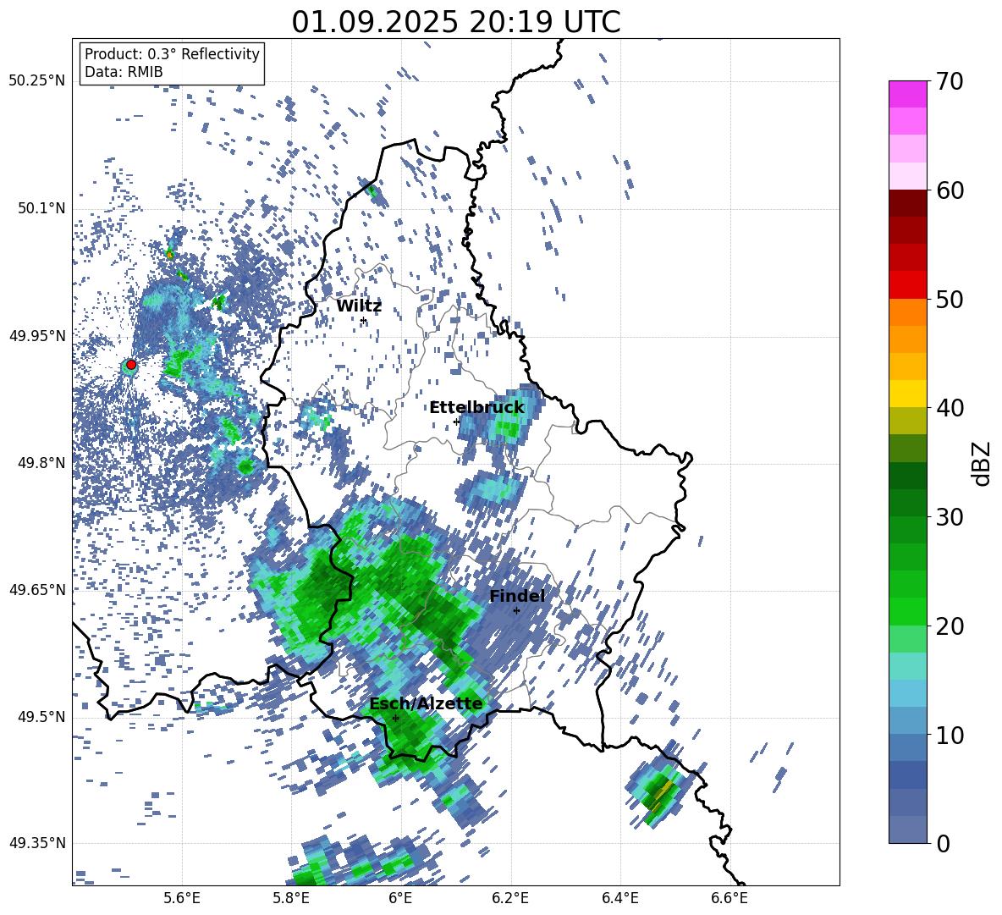Click the Product: 0.3° Reflectivity text
The height and width of the screenshot is (915, 1002).
(172, 54)
